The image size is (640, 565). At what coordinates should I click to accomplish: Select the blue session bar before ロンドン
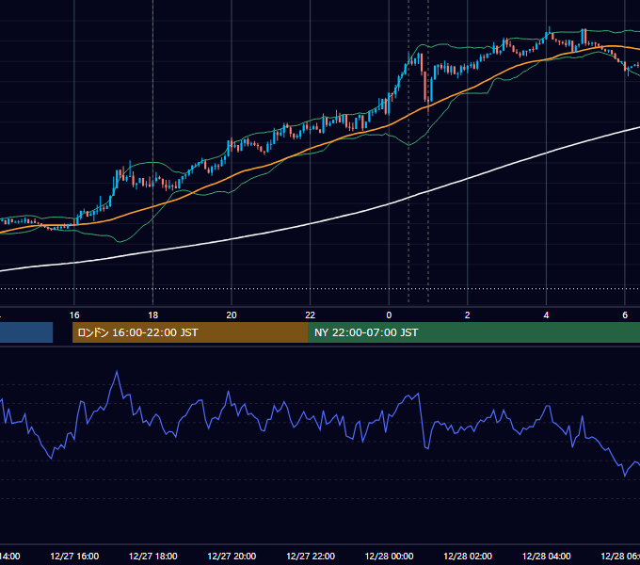point(26,332)
